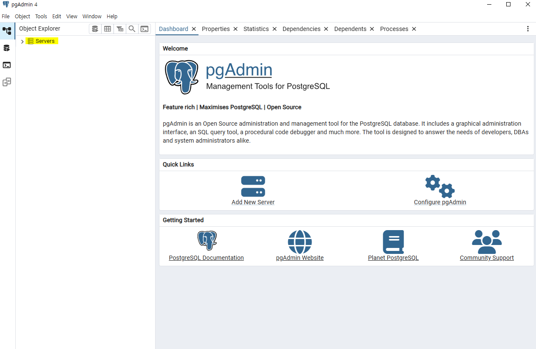
Task: Open the PSQL Tool Workspace sidebar icon
Action: pos(7,65)
